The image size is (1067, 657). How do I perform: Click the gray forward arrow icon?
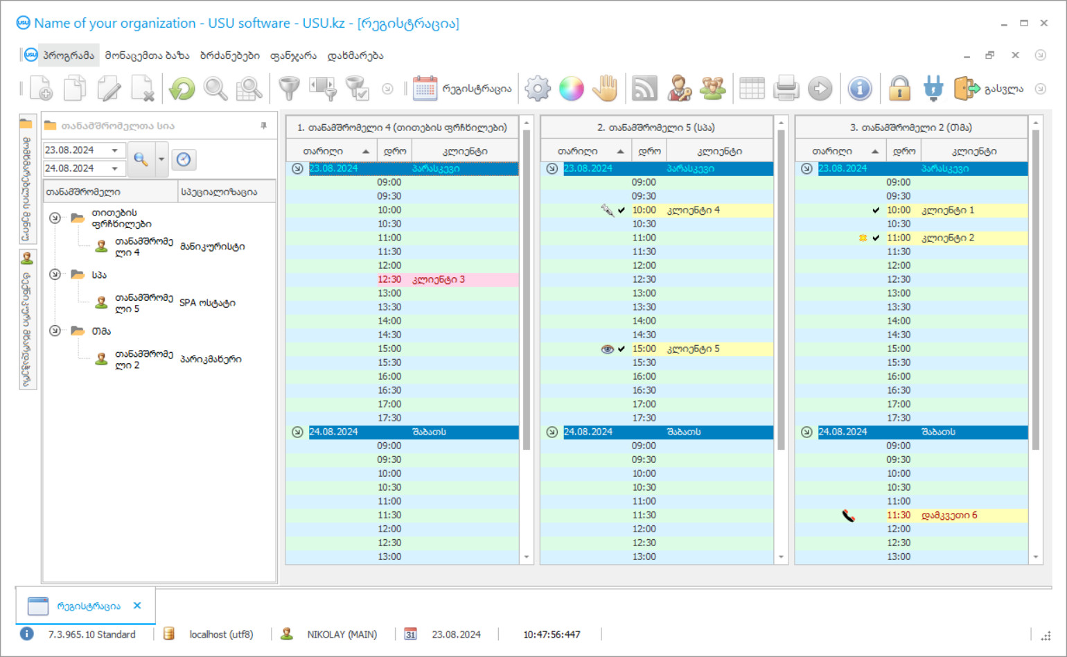point(820,89)
